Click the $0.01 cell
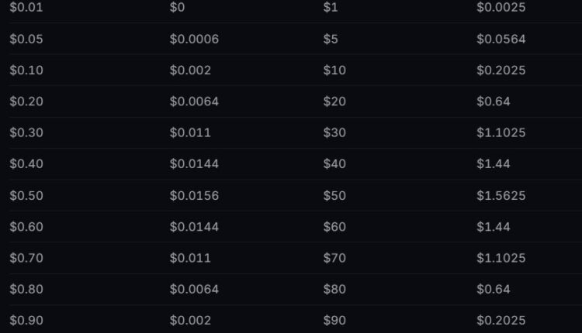 click(26, 8)
